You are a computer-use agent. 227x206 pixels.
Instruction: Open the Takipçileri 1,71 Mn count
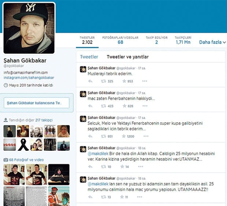[x=183, y=40]
